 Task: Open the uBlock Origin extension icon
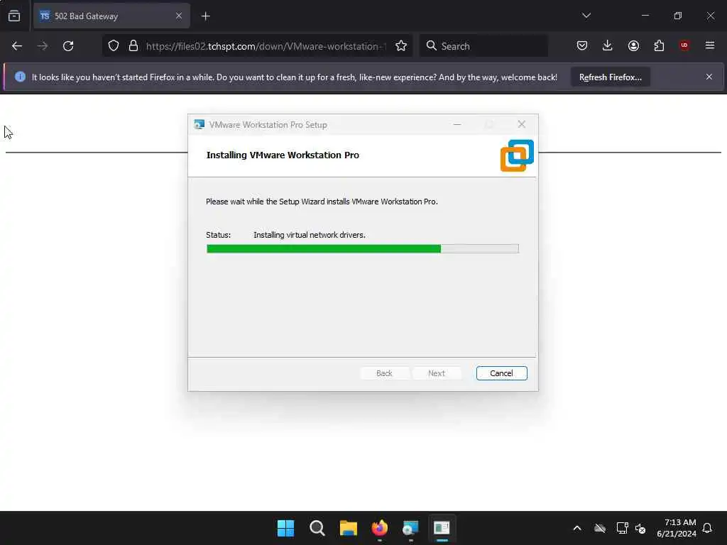tap(684, 45)
